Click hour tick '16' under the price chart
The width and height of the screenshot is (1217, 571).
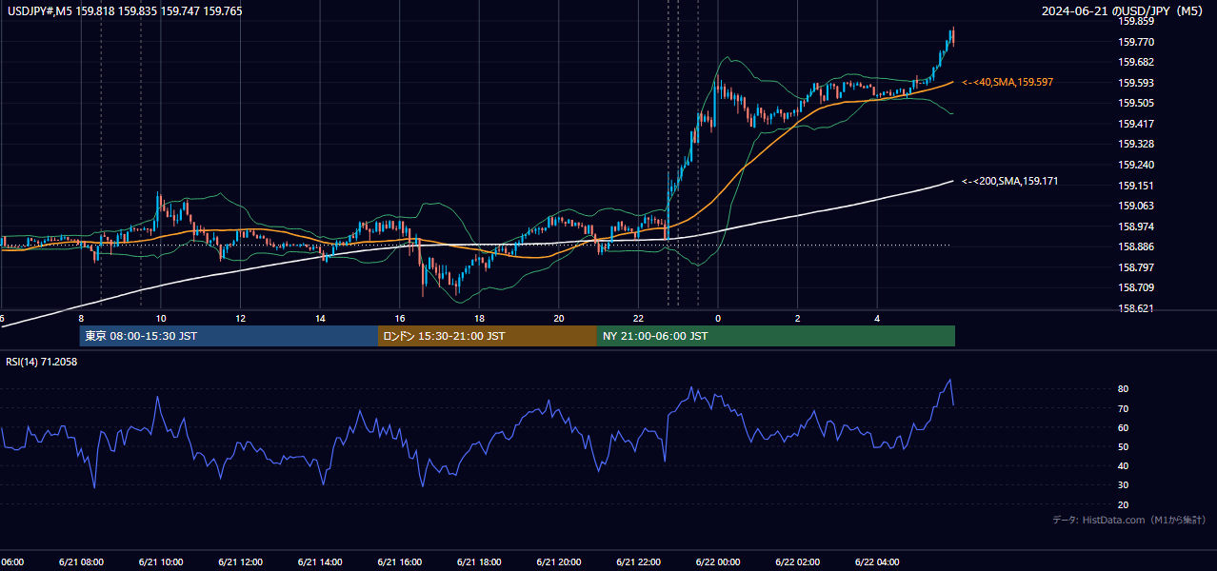(400, 319)
